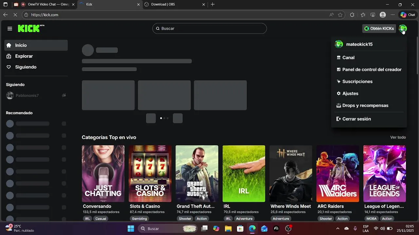The height and width of the screenshot is (235, 419).
Task: Click the Explorar sidebar icon
Action: (x=9, y=56)
